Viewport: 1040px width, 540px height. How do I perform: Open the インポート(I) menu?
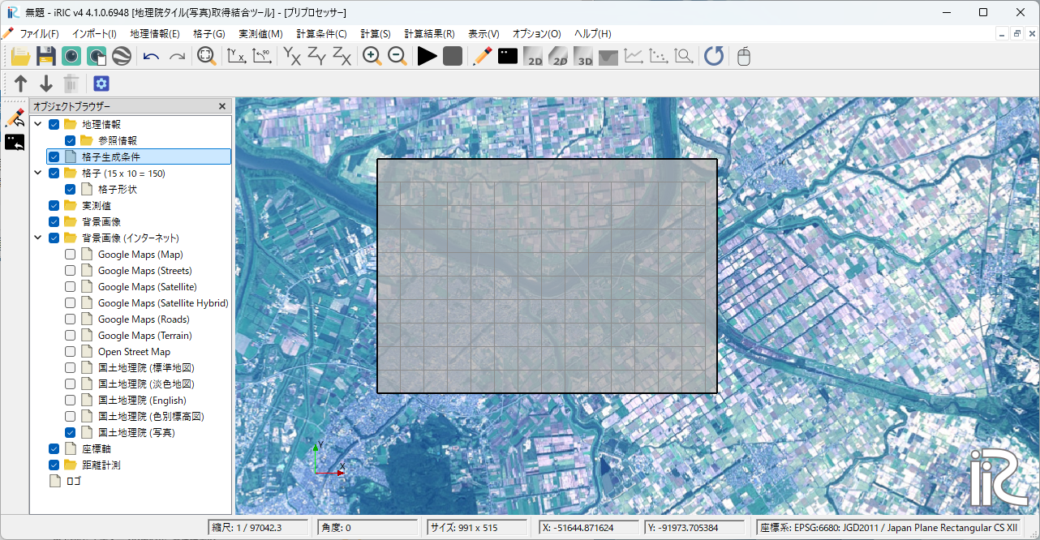point(94,34)
